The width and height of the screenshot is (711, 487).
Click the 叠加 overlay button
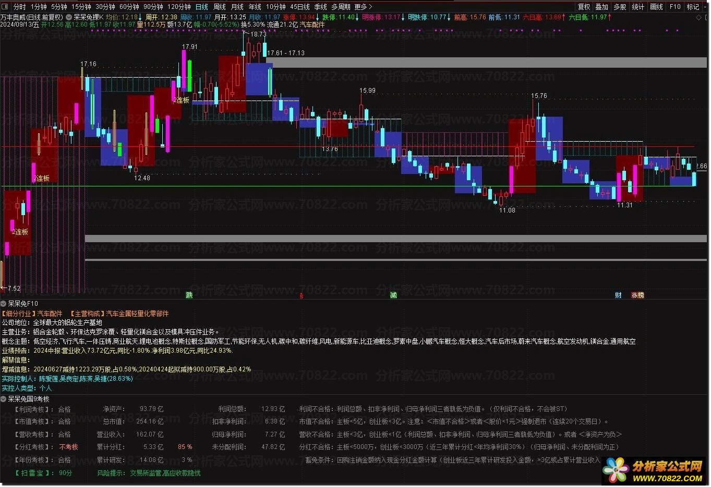(601, 7)
